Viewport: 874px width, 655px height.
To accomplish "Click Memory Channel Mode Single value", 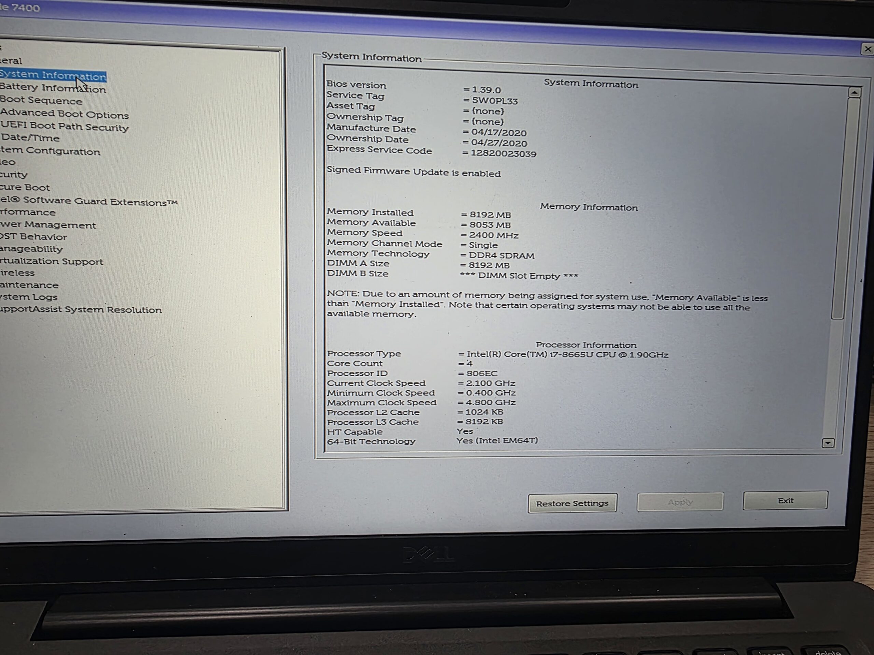I will (483, 245).
